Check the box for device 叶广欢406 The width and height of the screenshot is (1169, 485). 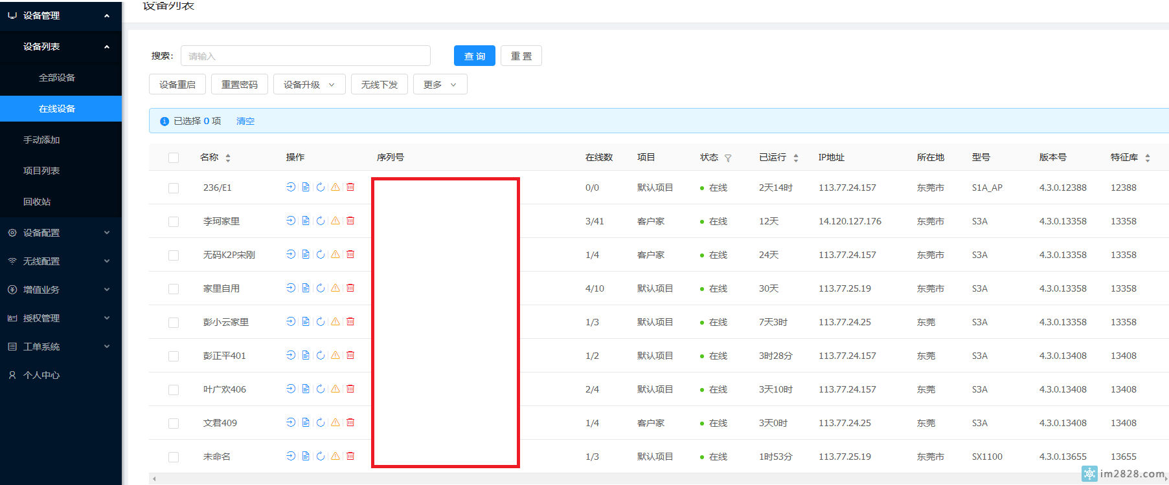[174, 390]
